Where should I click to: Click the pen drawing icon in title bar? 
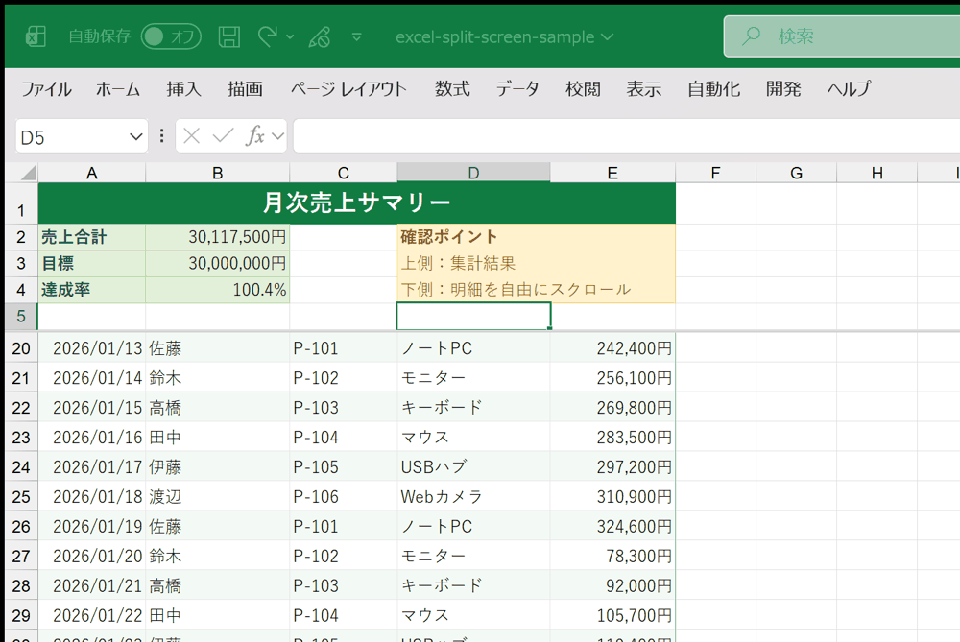click(320, 36)
